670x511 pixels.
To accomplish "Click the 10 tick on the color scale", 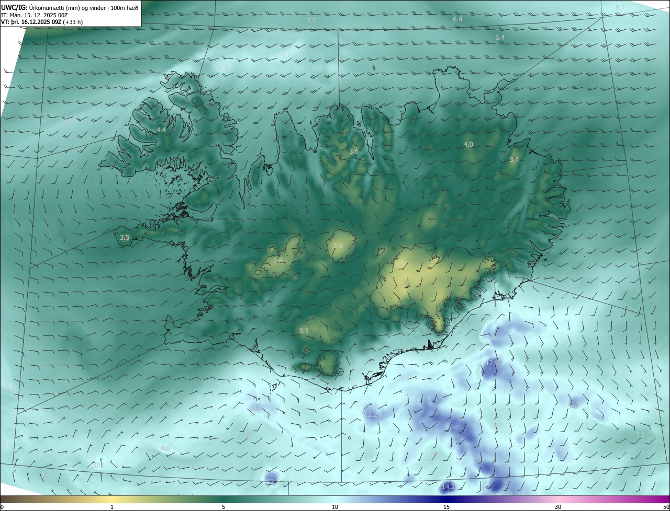I will [x=335, y=507].
